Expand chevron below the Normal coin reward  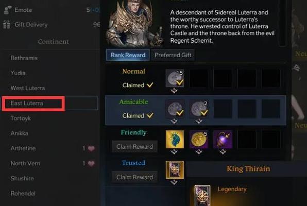pyautogui.click(x=174, y=91)
